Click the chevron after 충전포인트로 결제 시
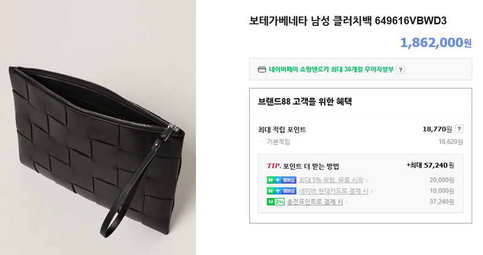483x255 pixels. point(346,203)
